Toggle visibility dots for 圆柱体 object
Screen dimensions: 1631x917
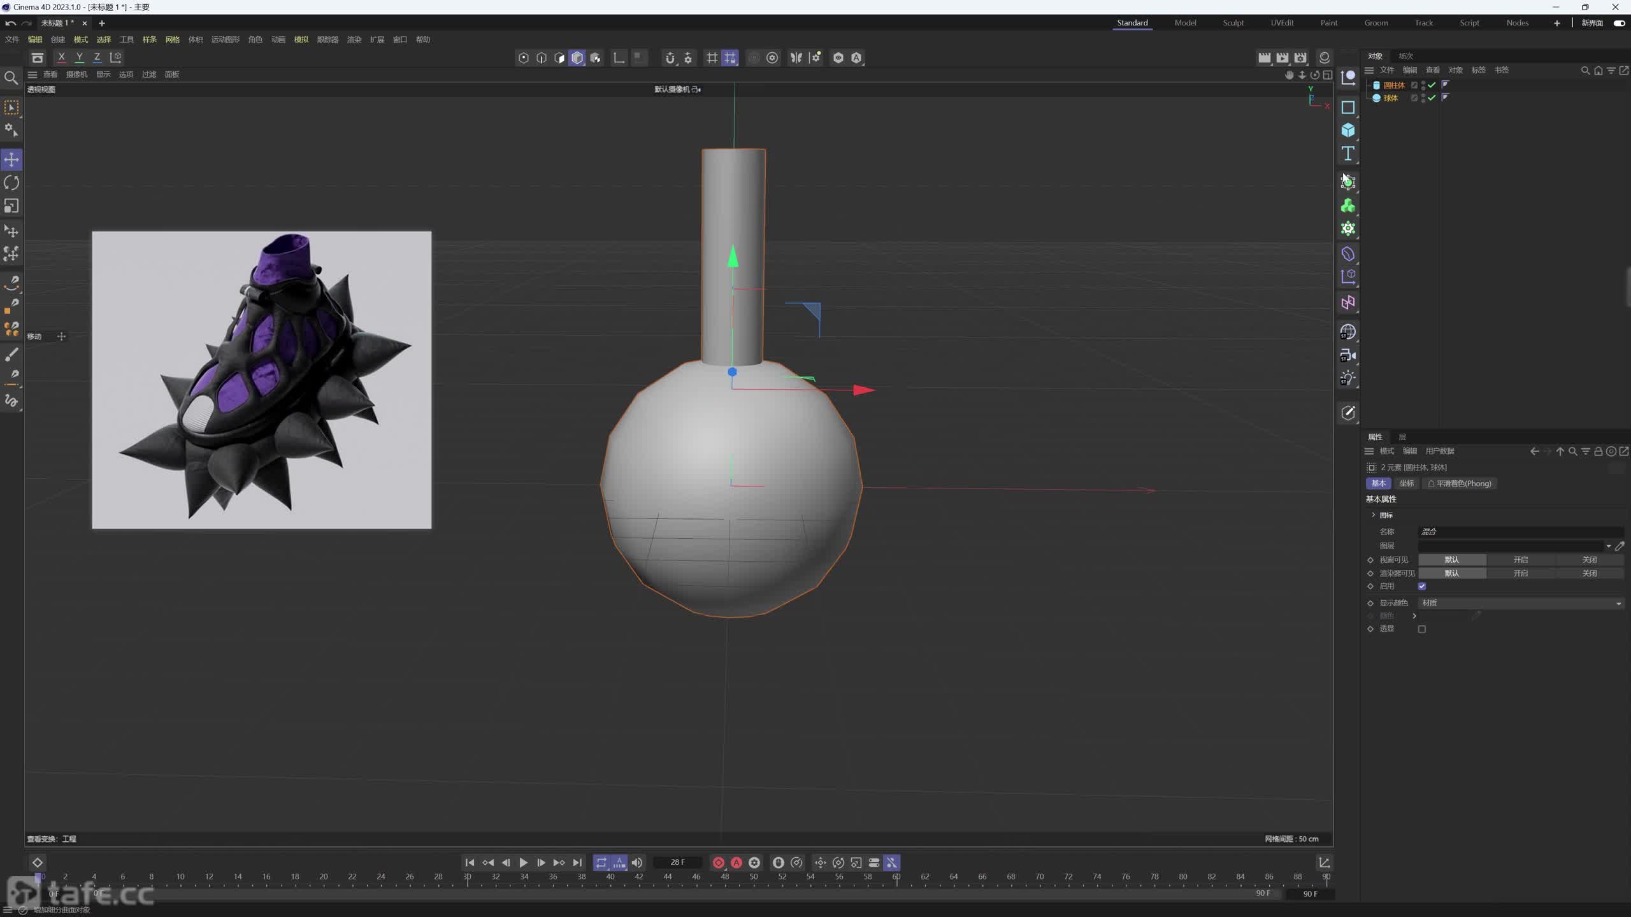[1423, 85]
